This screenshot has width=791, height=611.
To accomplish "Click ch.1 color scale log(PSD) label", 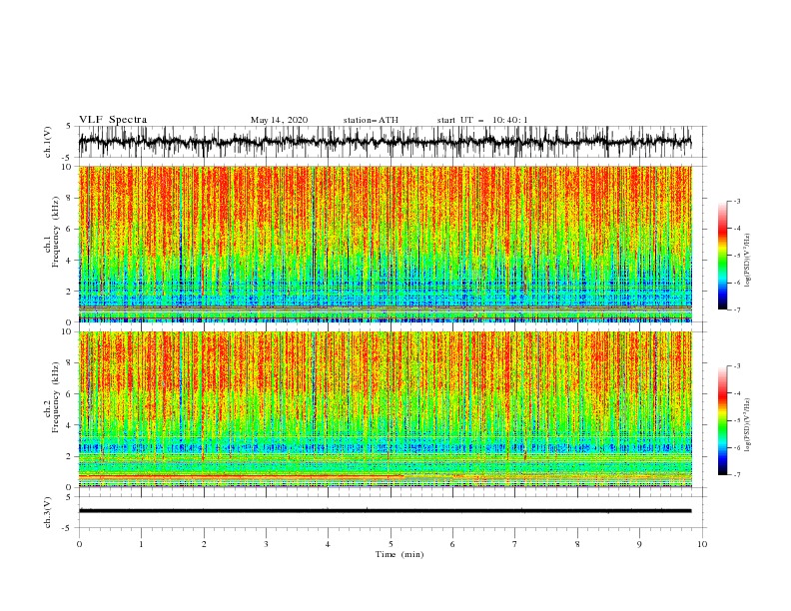I will (747, 261).
